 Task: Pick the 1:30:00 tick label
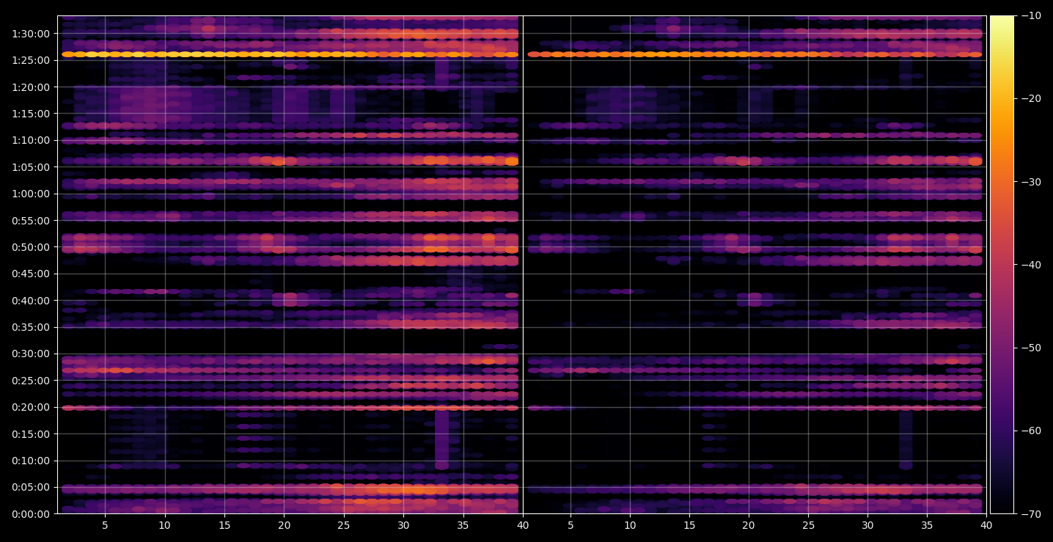pyautogui.click(x=31, y=34)
